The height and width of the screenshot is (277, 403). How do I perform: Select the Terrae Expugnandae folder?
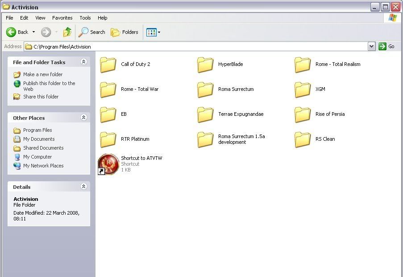pos(206,114)
